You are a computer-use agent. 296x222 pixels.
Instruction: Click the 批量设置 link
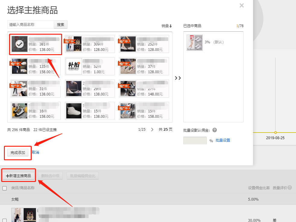pyautogui.click(x=223, y=140)
